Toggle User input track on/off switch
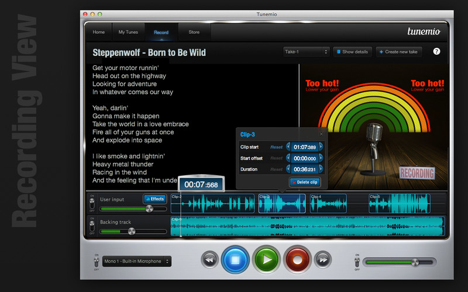This screenshot has width=468, height=292. pyautogui.click(x=92, y=203)
